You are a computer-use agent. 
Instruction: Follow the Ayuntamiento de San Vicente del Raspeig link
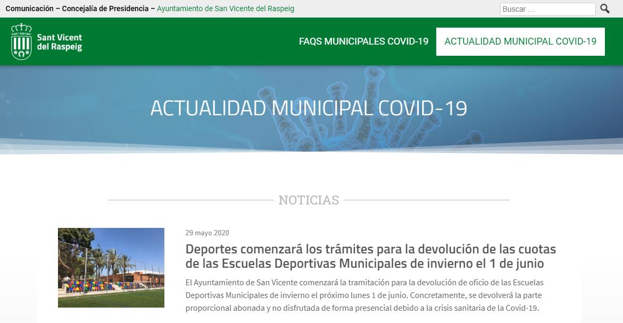tap(226, 8)
